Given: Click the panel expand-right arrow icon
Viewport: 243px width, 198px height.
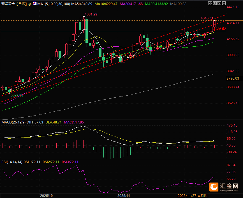Looking at the screenshot, I should pos(224,3).
